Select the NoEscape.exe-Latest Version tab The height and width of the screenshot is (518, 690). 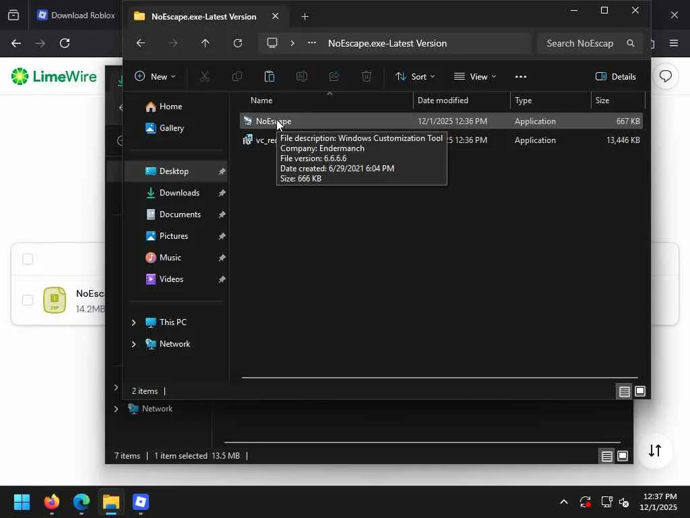(x=202, y=16)
